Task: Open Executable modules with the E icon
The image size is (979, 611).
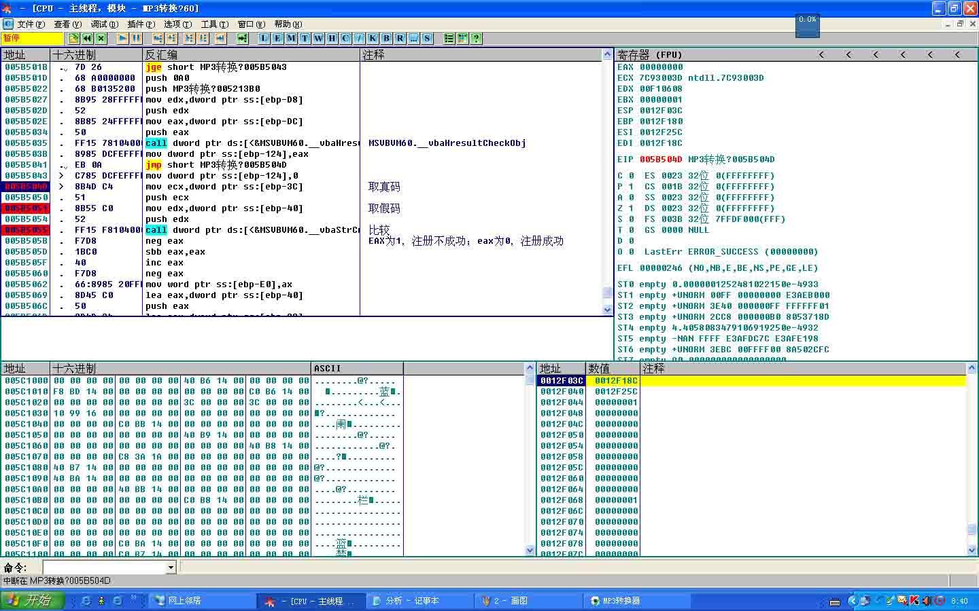Action: (277, 39)
